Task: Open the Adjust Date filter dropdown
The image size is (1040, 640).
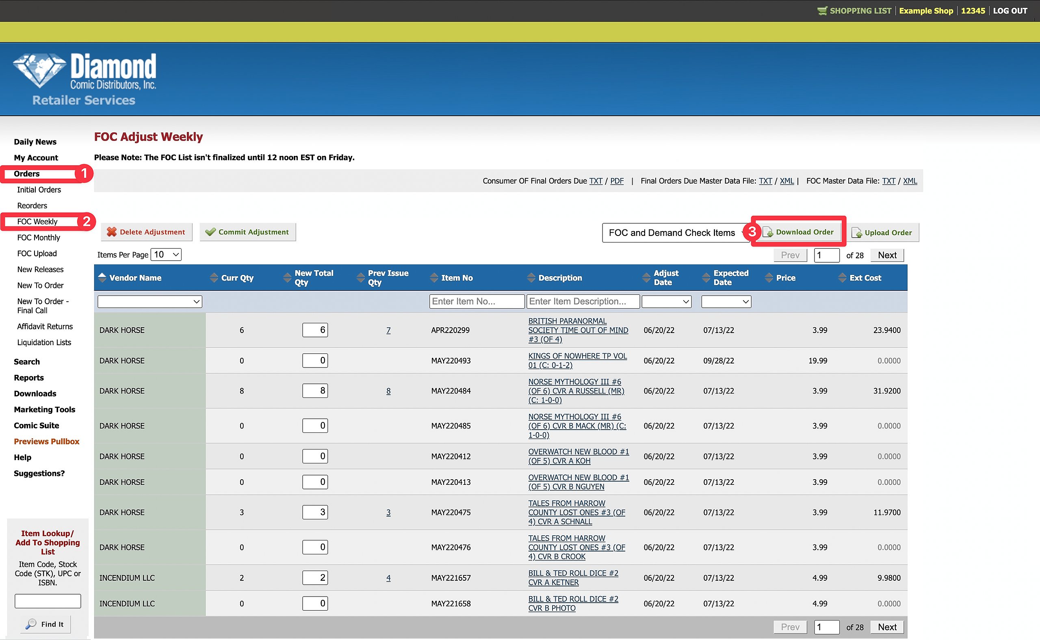Action: click(666, 301)
